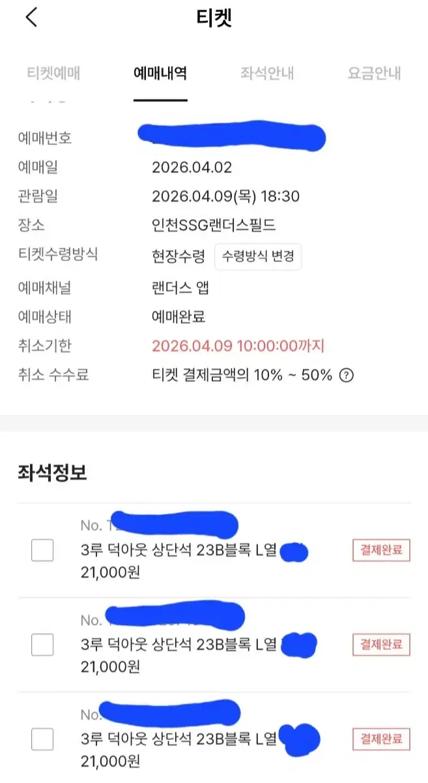Viewport: 428px width, 783px height.
Task: Click the 티켓 page title
Action: pyautogui.click(x=214, y=18)
